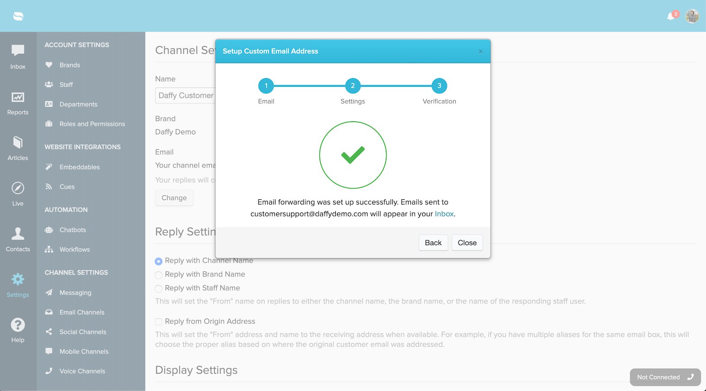The width and height of the screenshot is (706, 391).
Task: Click the channel Name input field
Action: (185, 95)
